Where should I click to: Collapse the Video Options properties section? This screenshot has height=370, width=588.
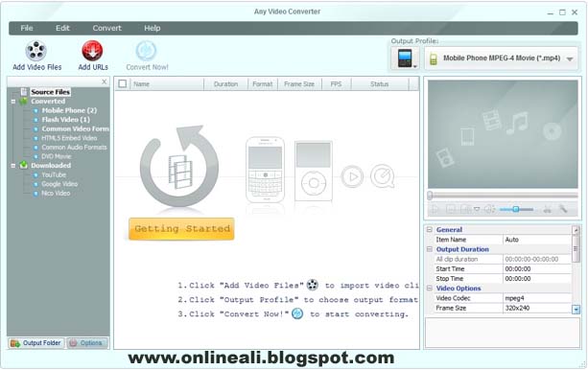(x=430, y=289)
